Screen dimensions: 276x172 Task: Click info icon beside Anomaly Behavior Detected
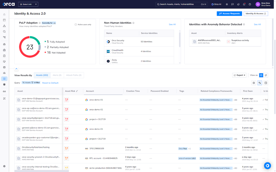(244, 24)
